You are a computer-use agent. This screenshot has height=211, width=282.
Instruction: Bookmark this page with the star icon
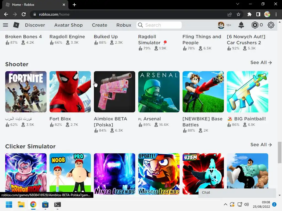pos(238,14)
